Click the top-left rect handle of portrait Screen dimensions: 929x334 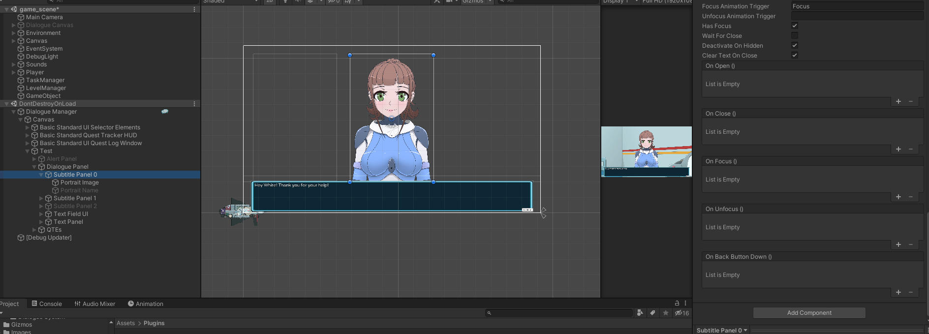pos(350,55)
